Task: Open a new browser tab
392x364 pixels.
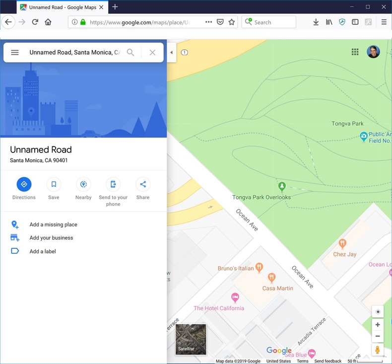Action: [x=115, y=7]
